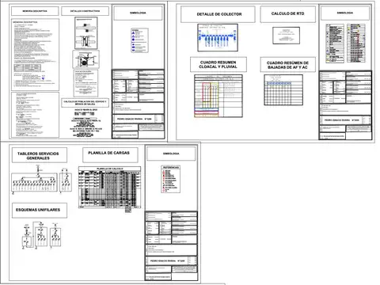Image resolution: width=380 pixels, height=285 pixels.
Task: Select the TABLEROS SERVICIOS GENERALES heading
Action: 40,155
